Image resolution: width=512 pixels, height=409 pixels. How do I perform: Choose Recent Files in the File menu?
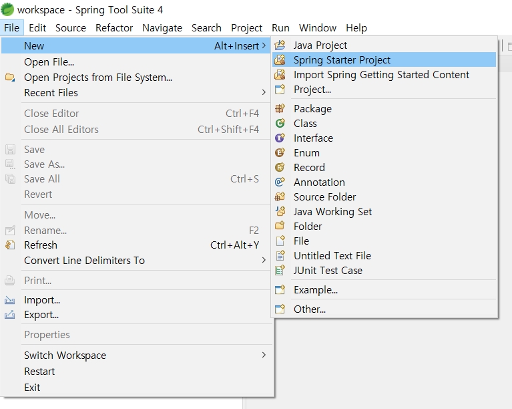pyautogui.click(x=136, y=92)
